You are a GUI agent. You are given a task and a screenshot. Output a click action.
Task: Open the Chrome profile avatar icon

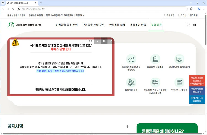199,9
